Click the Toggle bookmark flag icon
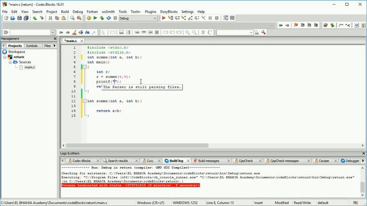The height and width of the screenshot is (206, 367). click(x=296, y=25)
